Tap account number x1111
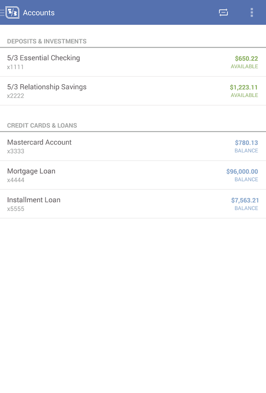 point(15,67)
